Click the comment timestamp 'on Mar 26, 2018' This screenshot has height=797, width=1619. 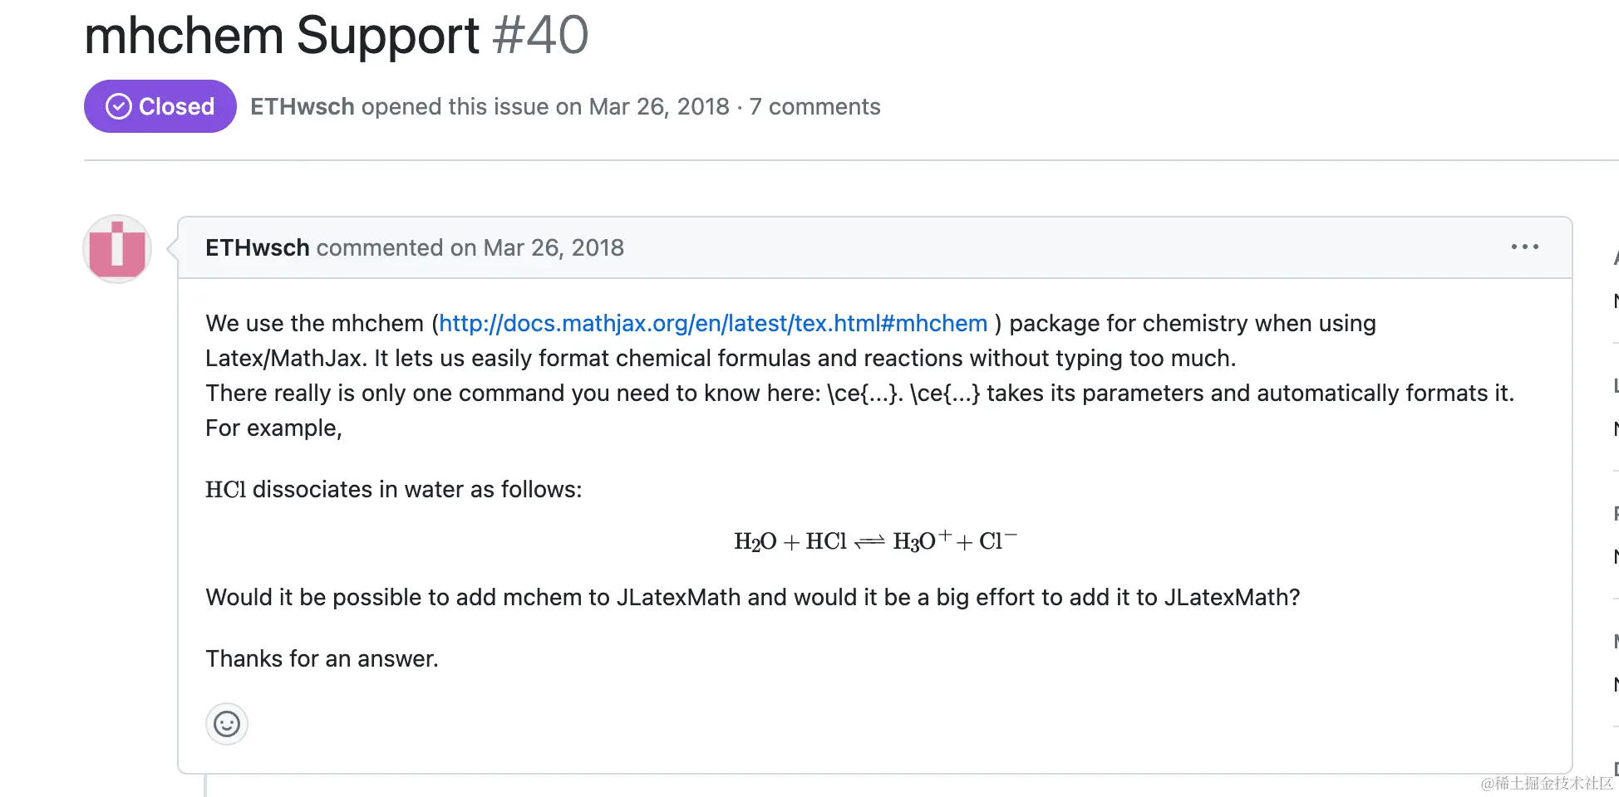pyautogui.click(x=537, y=247)
